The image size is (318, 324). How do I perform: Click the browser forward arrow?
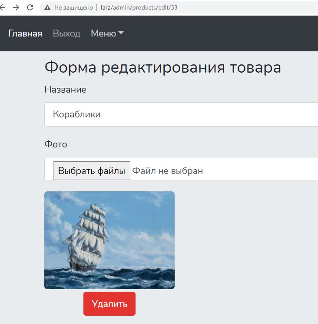click(16, 7)
